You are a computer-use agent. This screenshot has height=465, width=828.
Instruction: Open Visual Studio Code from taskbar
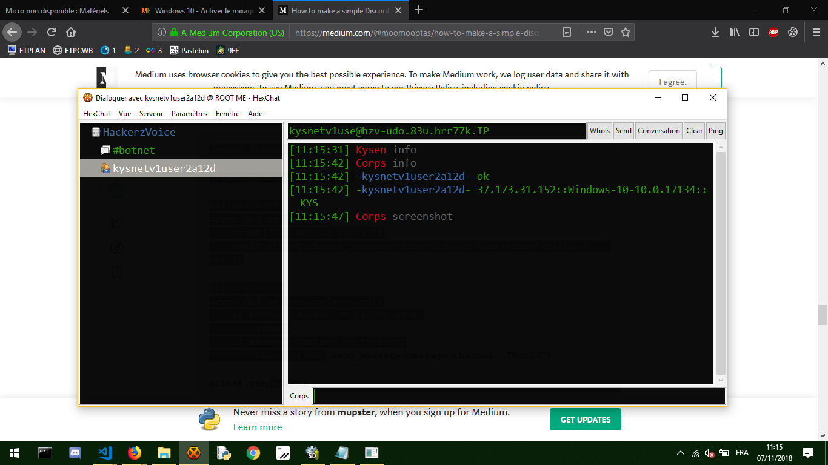[x=105, y=453]
